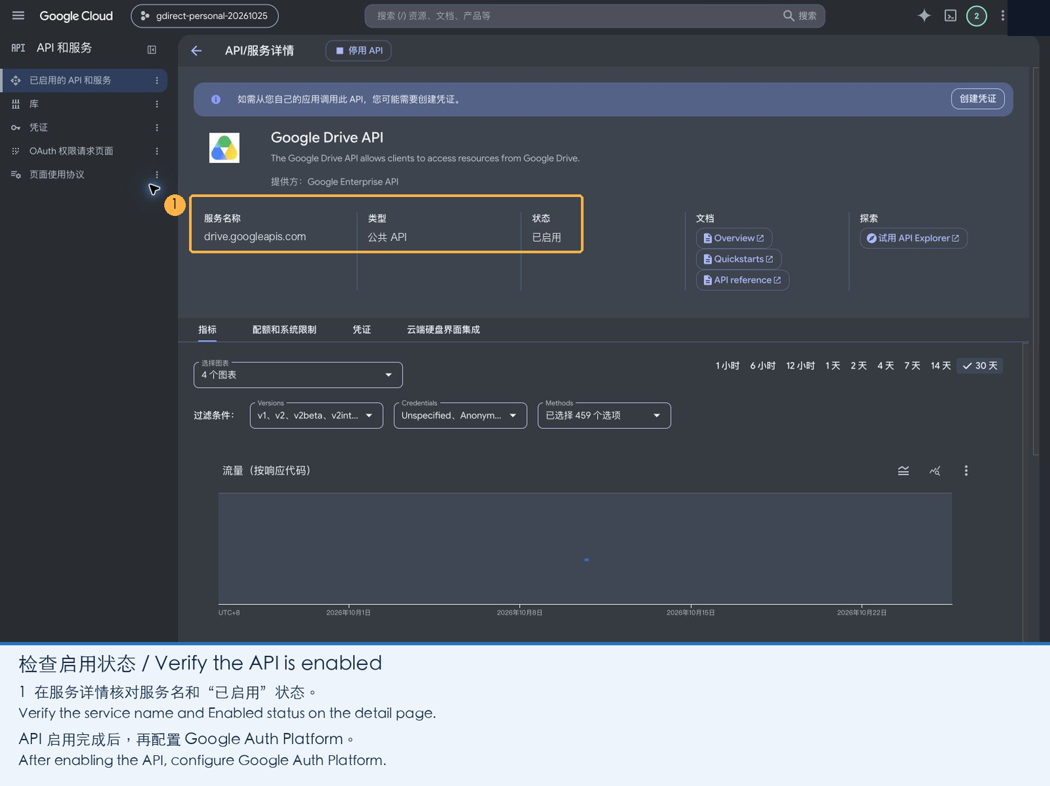Click the search magnifier button
This screenshot has width=1050, height=786.
click(800, 16)
